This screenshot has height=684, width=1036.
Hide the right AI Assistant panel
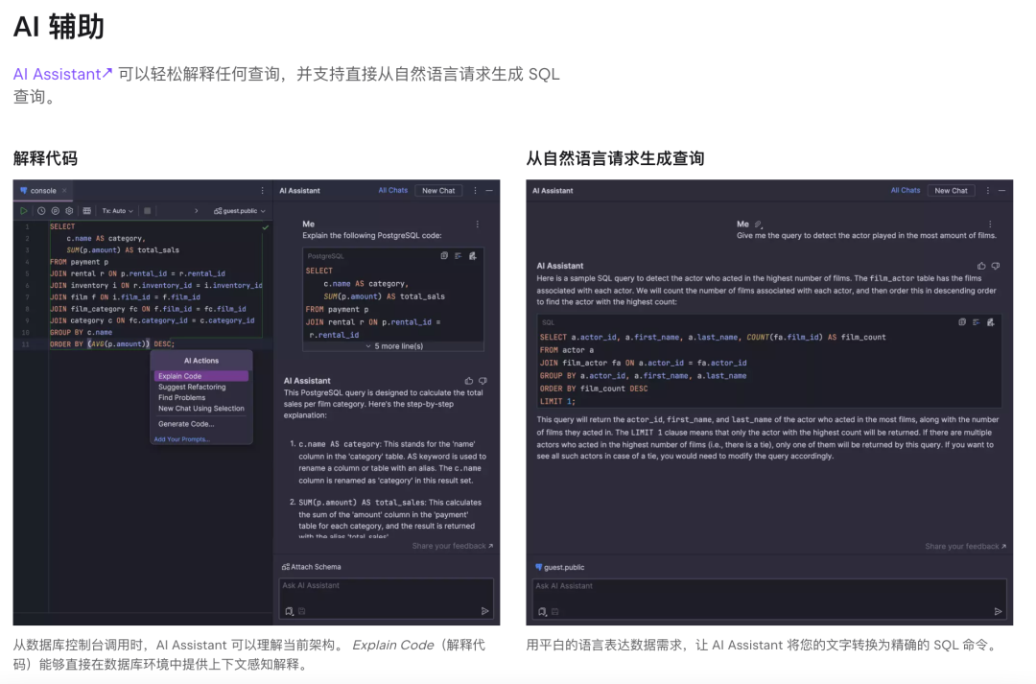point(1002,190)
